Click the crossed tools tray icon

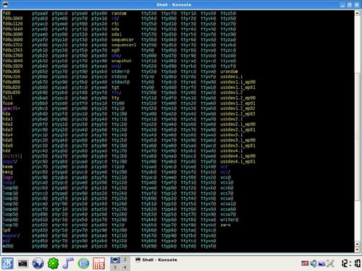(330, 264)
